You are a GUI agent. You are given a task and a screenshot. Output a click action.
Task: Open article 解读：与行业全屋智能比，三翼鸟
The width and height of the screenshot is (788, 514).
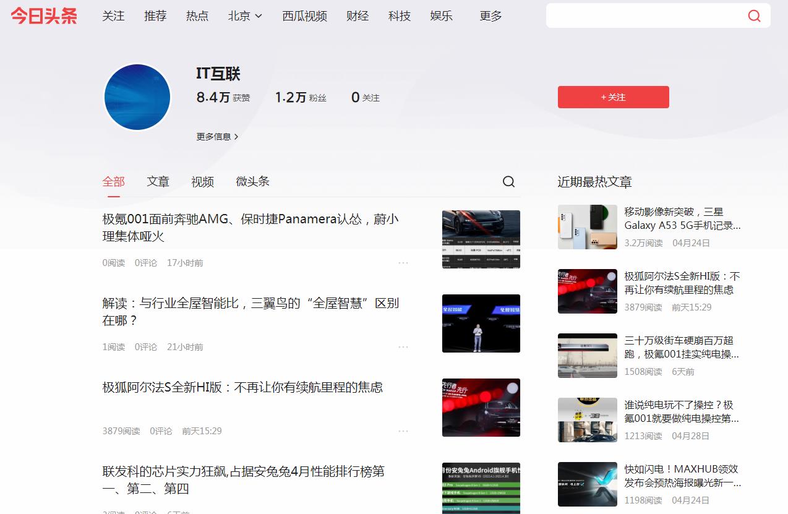pos(251,312)
